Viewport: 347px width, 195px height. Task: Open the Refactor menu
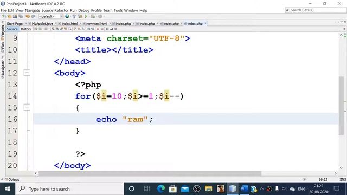tap(61, 10)
